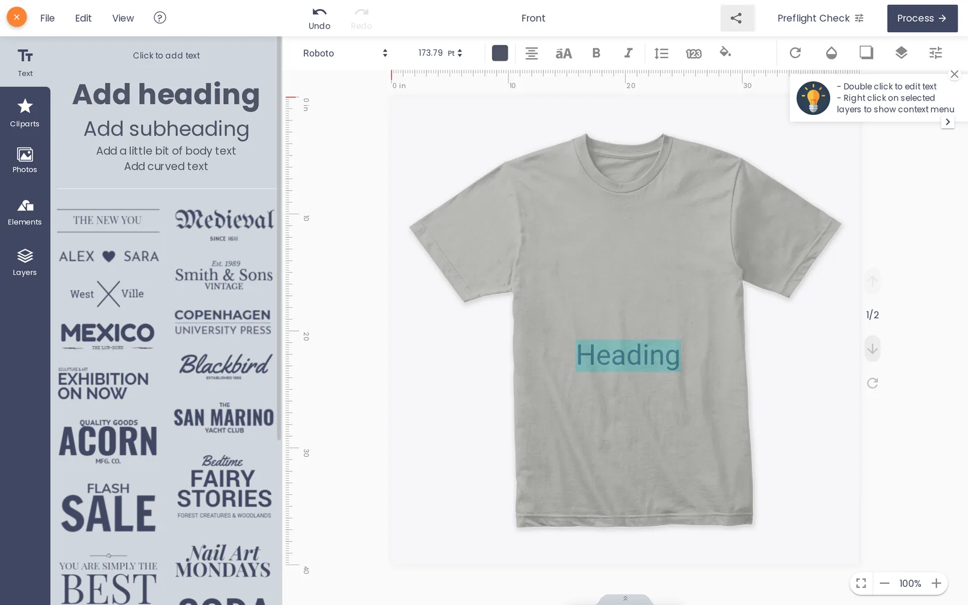
Task: Open the Layers sidebar panel
Action: [x=25, y=263]
